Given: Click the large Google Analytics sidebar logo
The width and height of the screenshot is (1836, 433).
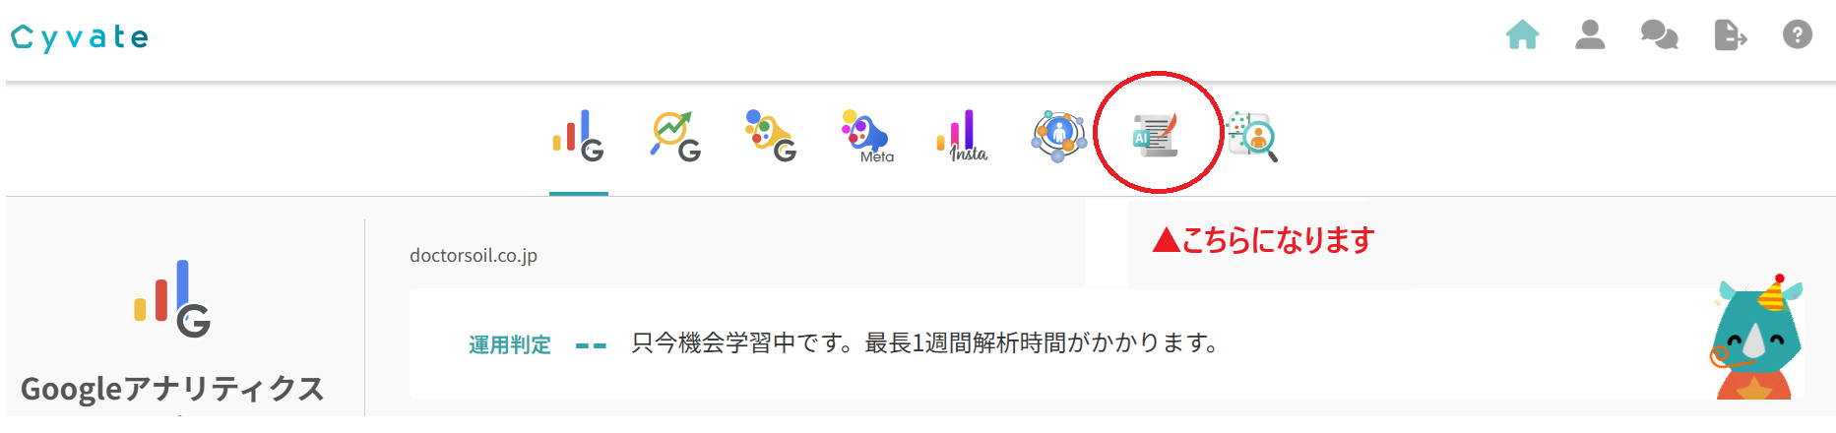Looking at the screenshot, I should [x=172, y=298].
